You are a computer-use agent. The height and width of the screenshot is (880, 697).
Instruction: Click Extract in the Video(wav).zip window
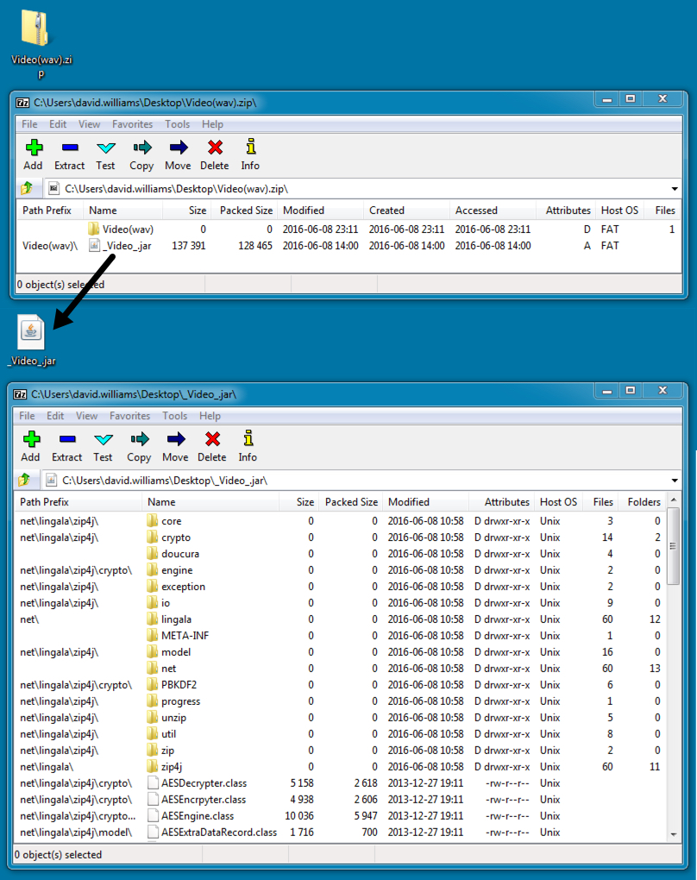69,155
